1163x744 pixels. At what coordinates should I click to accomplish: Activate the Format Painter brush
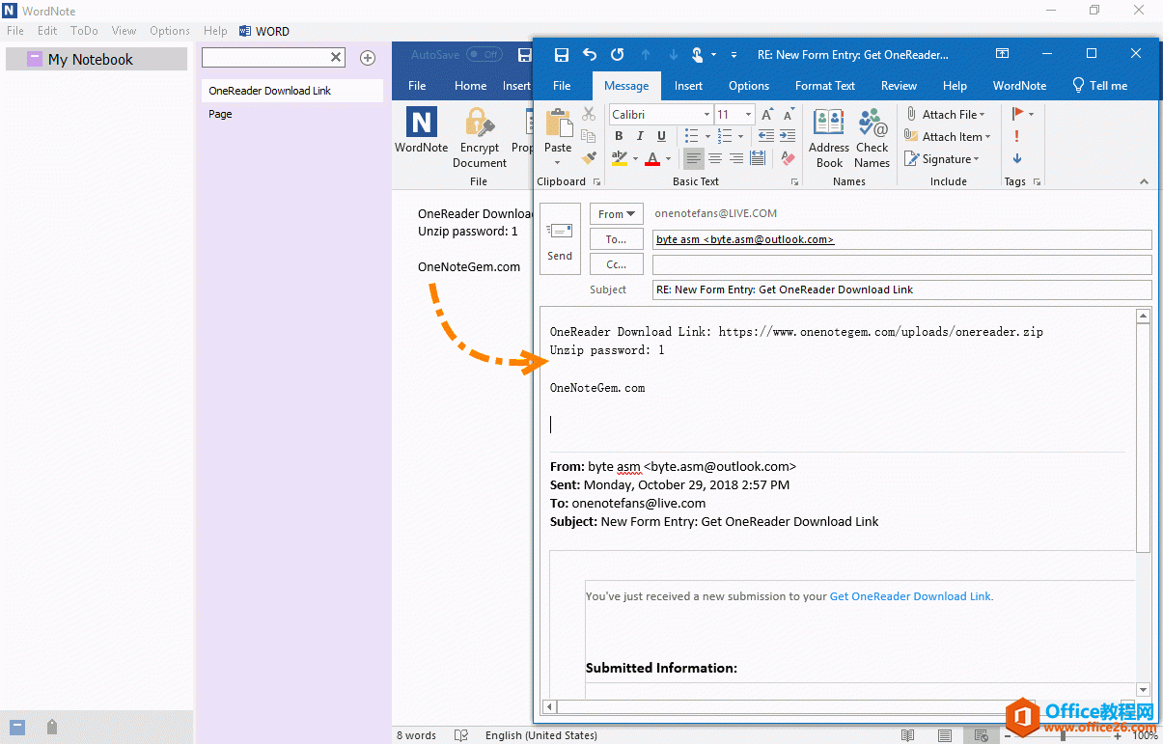(x=589, y=156)
